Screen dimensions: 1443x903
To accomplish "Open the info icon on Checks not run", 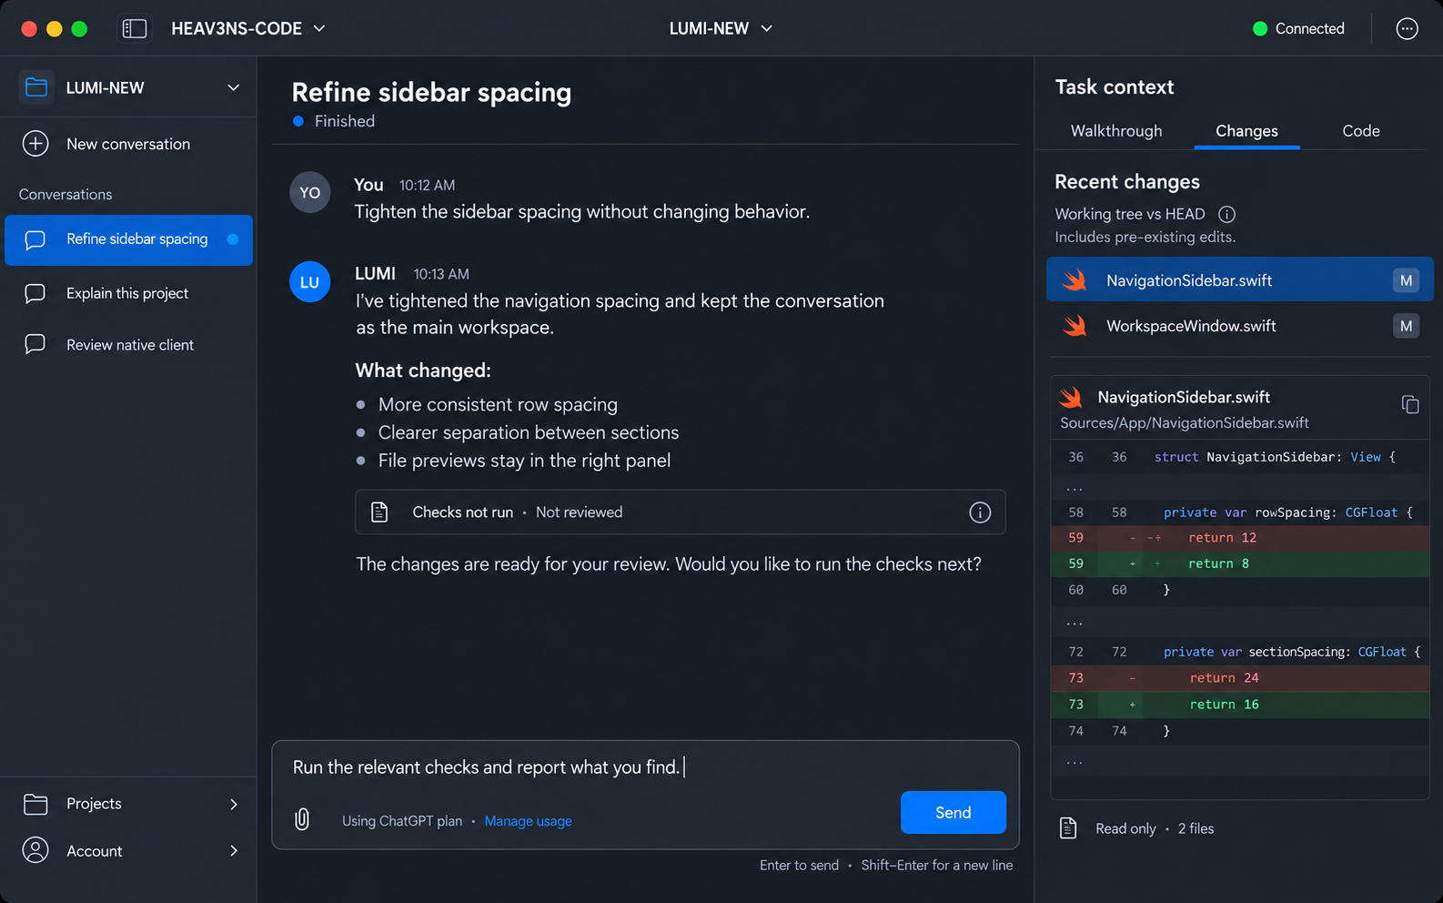I will 980,512.
